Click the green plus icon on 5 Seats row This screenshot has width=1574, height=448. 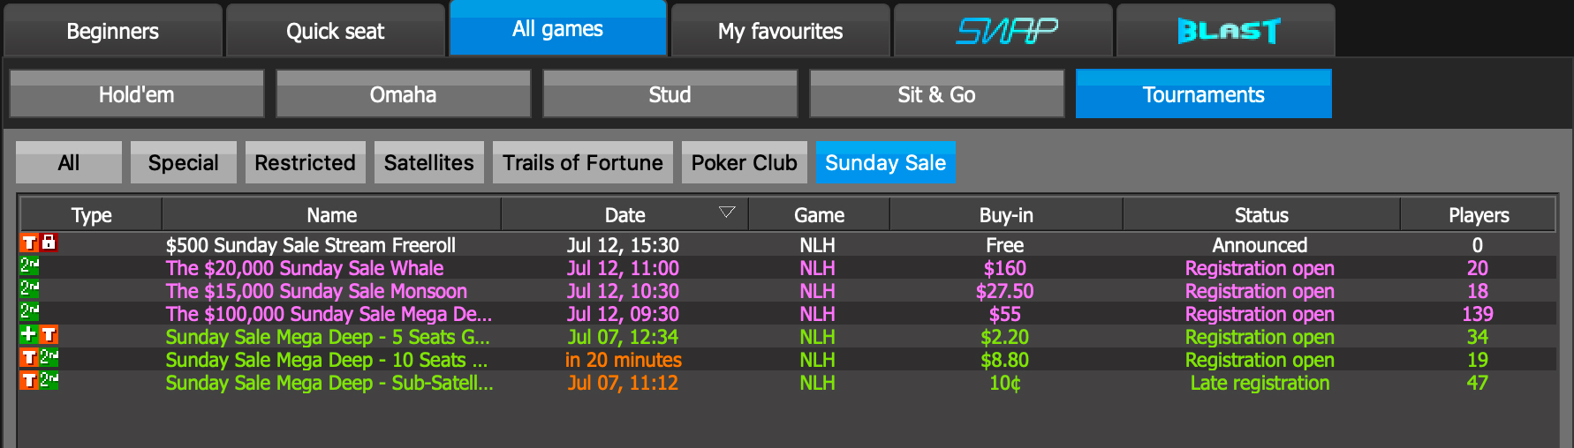coord(29,333)
